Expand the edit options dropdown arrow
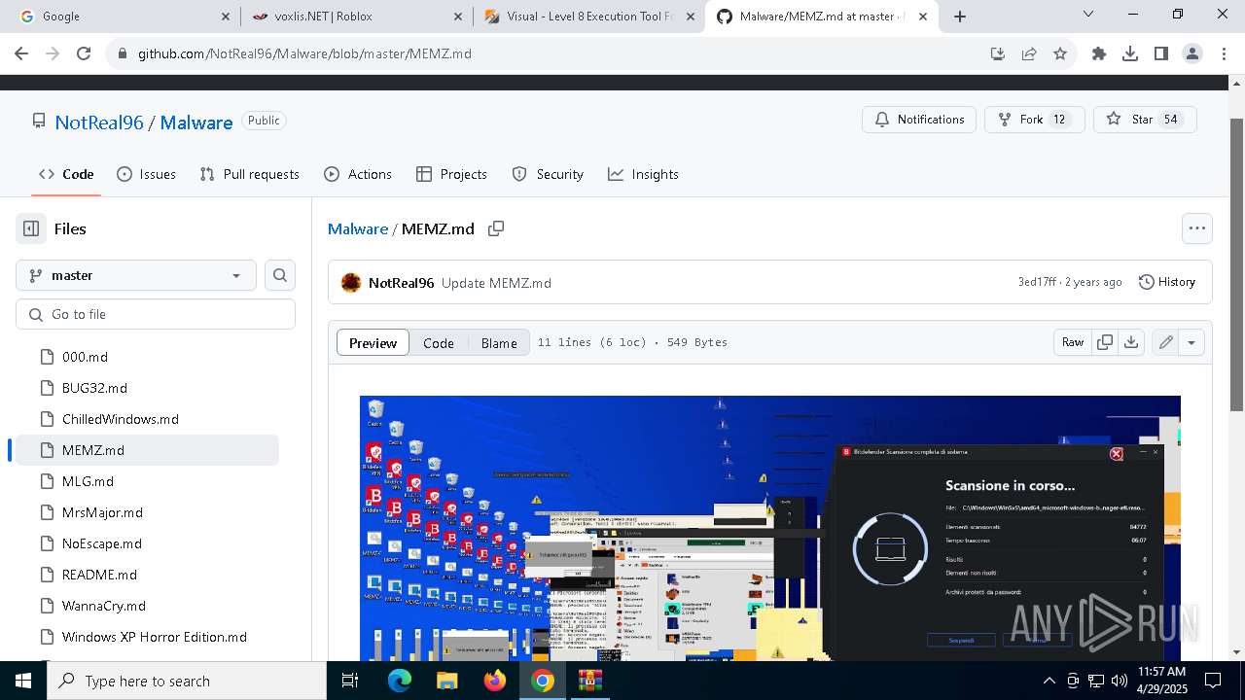1245x700 pixels. click(1192, 342)
